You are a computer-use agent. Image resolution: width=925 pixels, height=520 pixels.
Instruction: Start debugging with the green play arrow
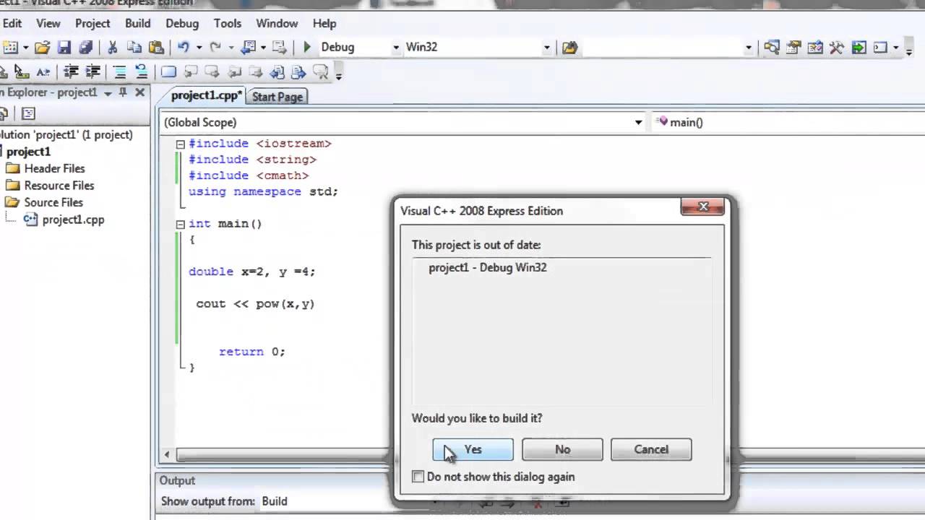(x=307, y=48)
